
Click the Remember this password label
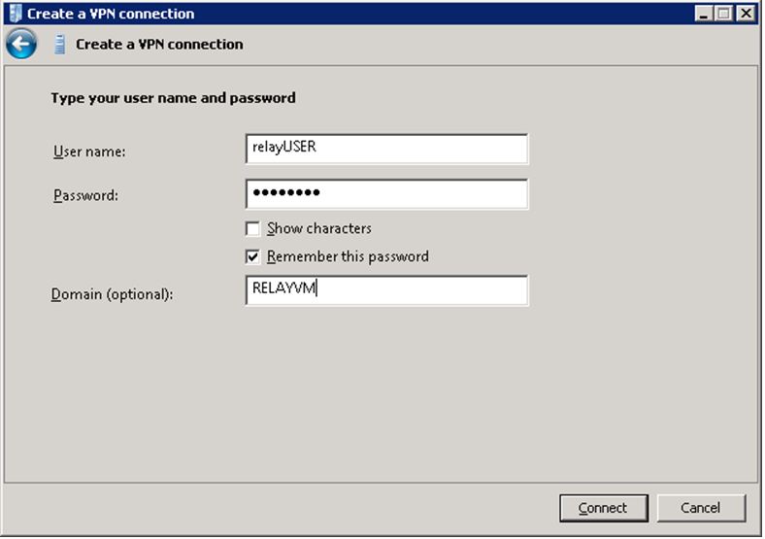tap(348, 256)
